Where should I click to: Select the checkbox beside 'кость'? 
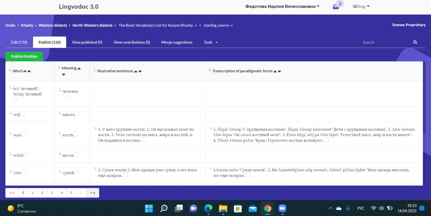[76, 134]
